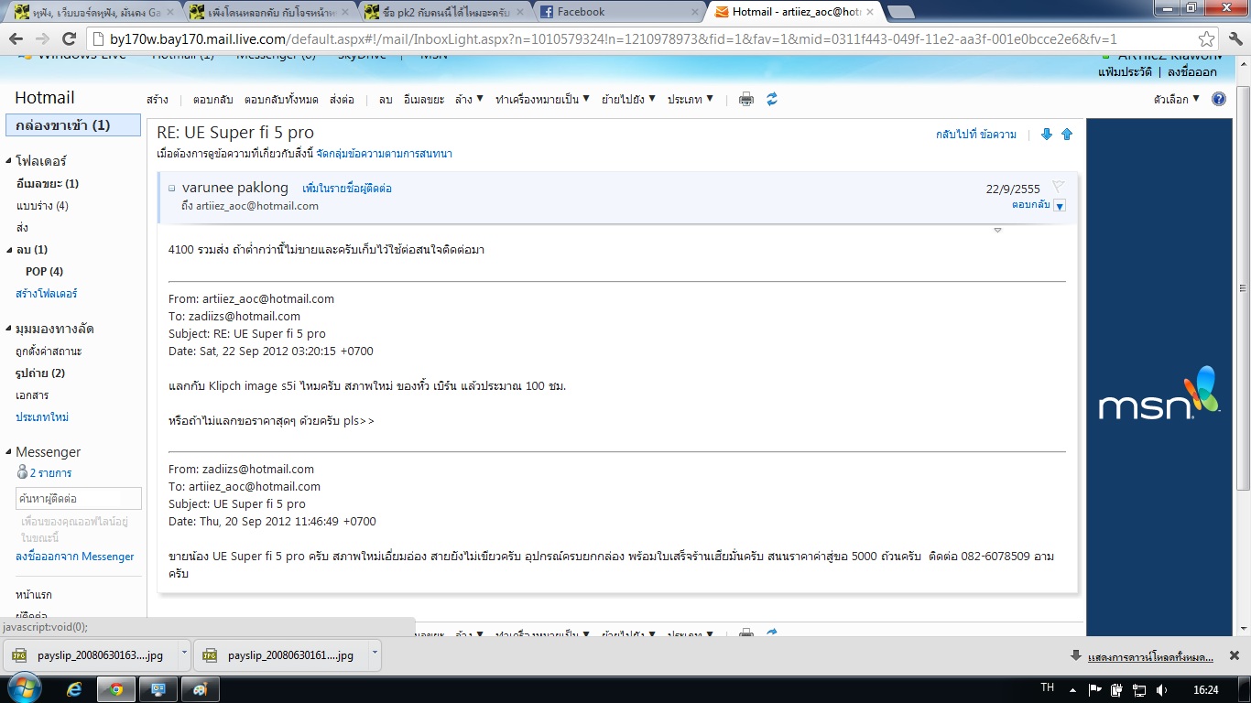Click the จัดกลุ่มข้อความตามการสนทนา link
This screenshot has width=1251, height=703.
pos(384,154)
